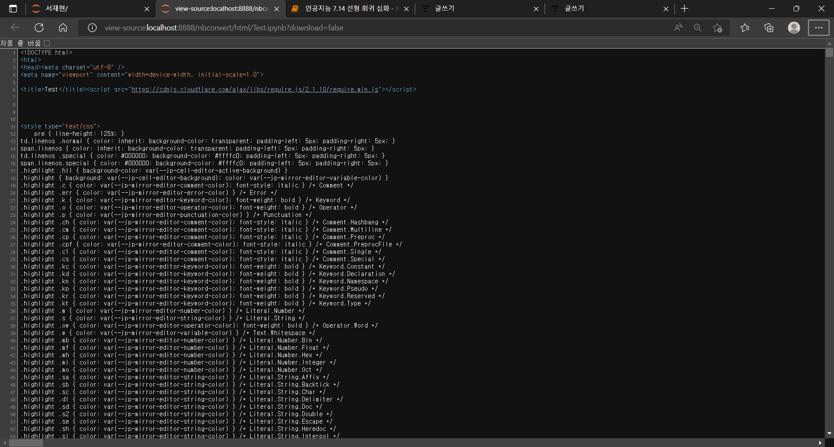Screen dimensions: 834x447
Task: Click the 'Text.Whitespace' comment text
Action: pos(279,333)
